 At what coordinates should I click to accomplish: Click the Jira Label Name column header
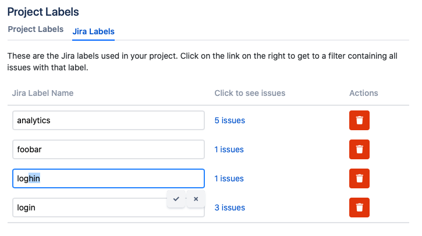[x=42, y=93]
